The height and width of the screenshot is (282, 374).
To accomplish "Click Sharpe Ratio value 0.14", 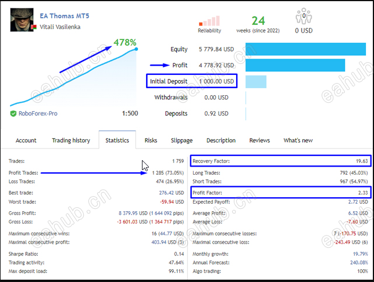I will pos(179,254).
